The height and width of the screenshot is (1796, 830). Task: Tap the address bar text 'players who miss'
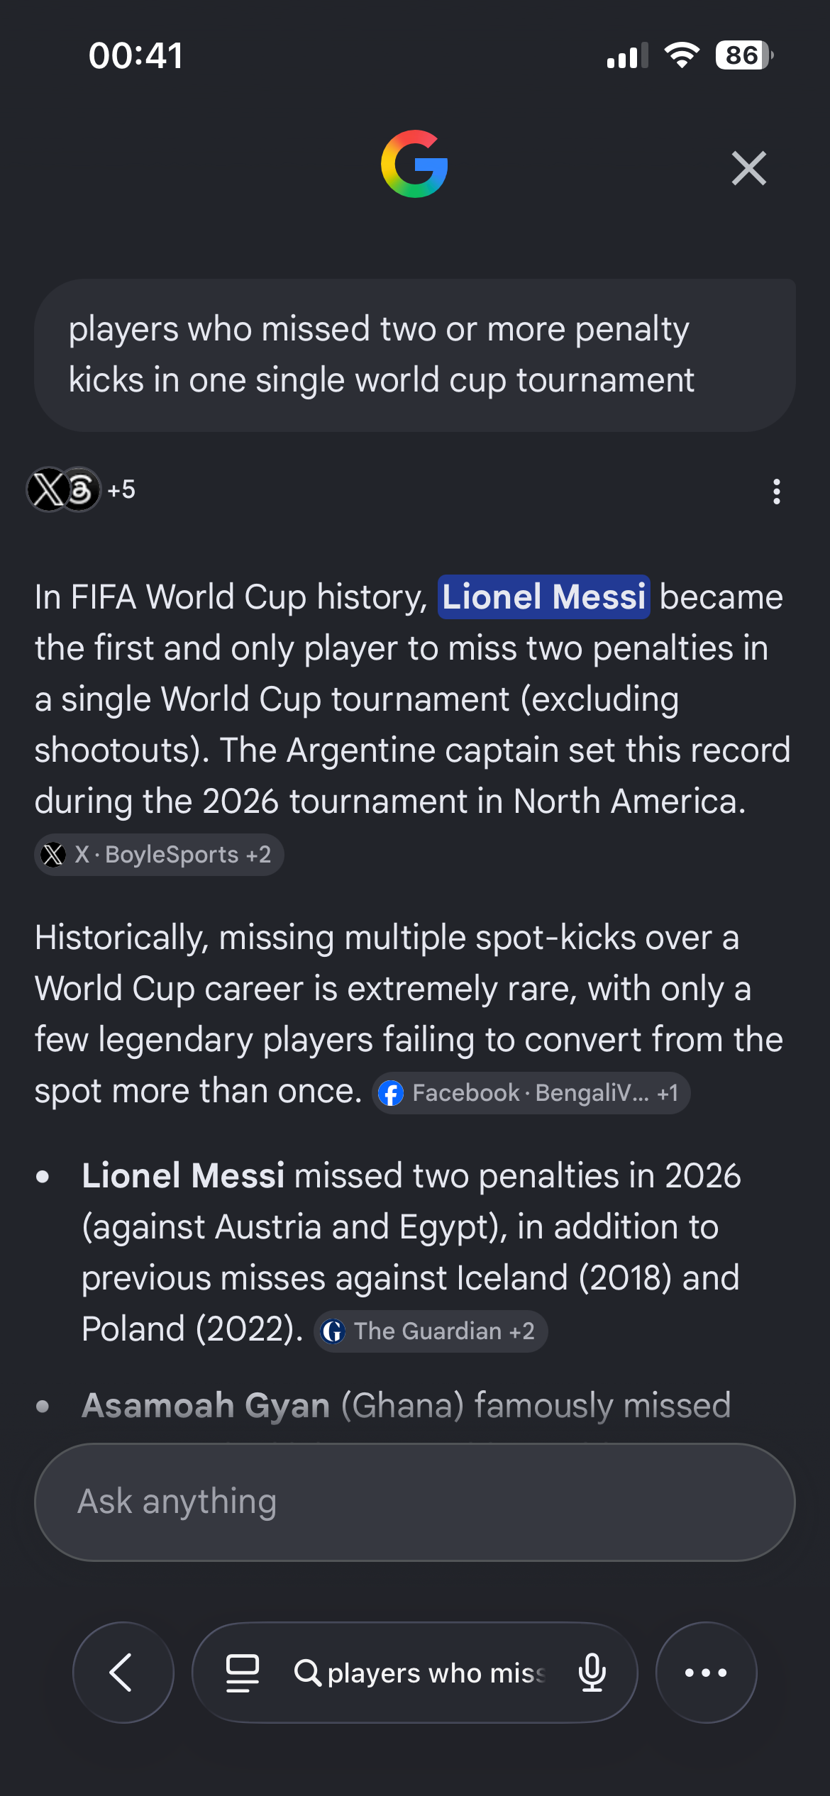436,1673
